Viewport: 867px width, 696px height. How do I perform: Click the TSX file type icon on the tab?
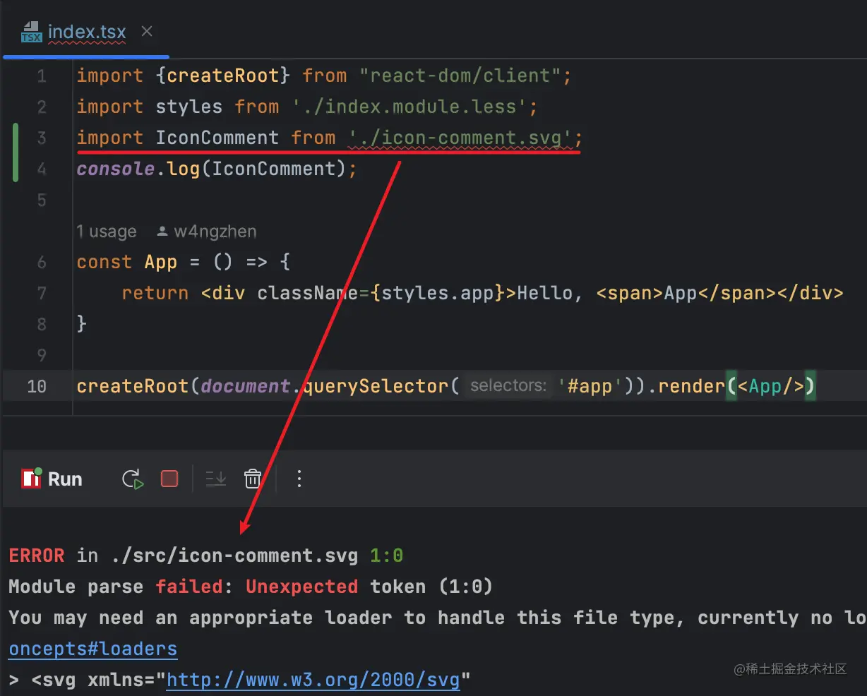(30, 32)
